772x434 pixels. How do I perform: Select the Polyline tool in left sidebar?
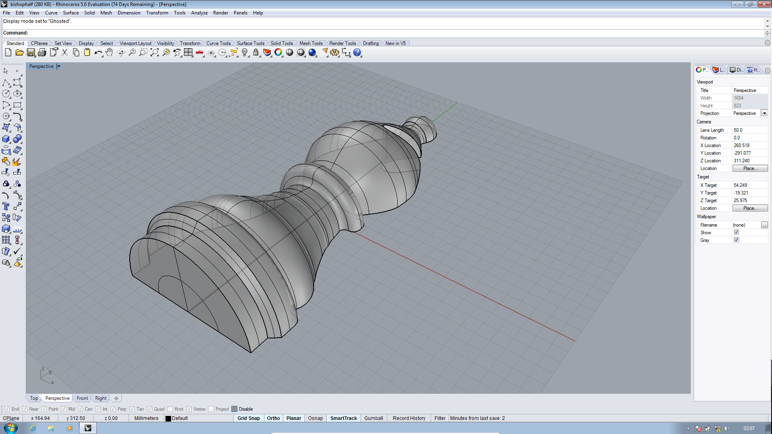coord(6,83)
